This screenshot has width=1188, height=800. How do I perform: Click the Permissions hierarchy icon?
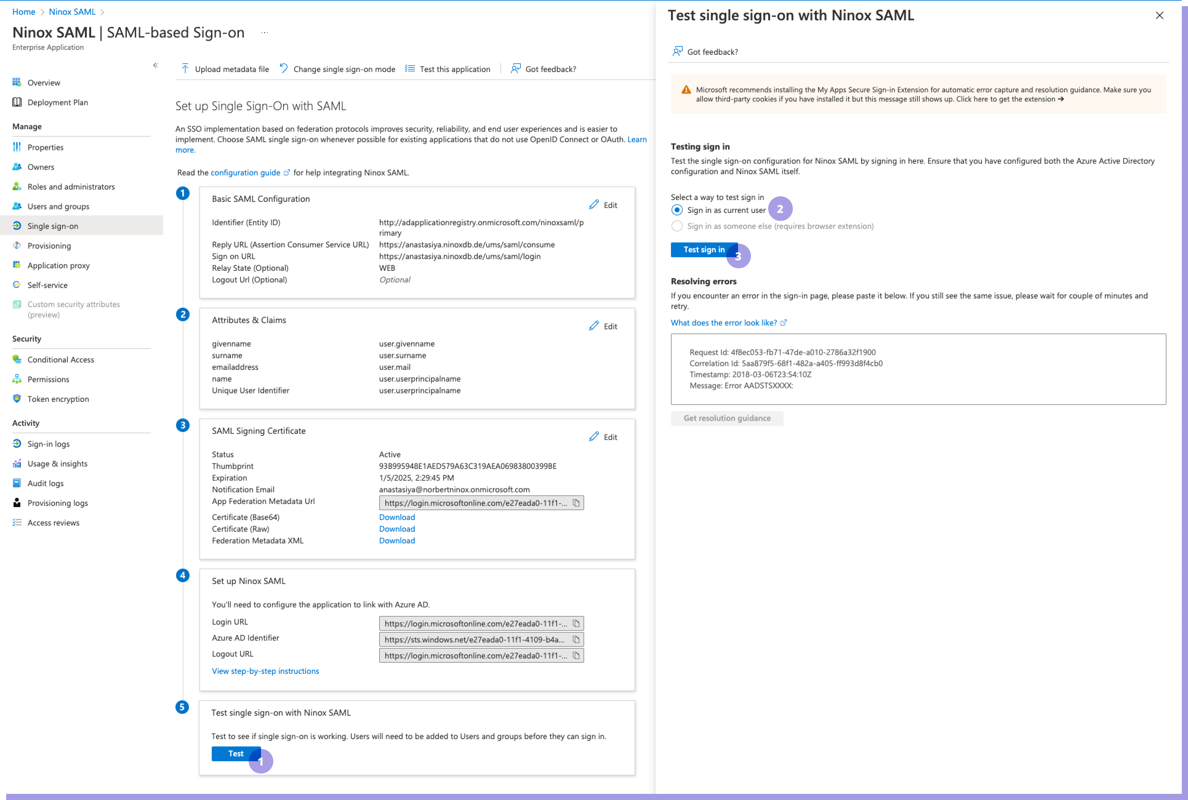[17, 379]
